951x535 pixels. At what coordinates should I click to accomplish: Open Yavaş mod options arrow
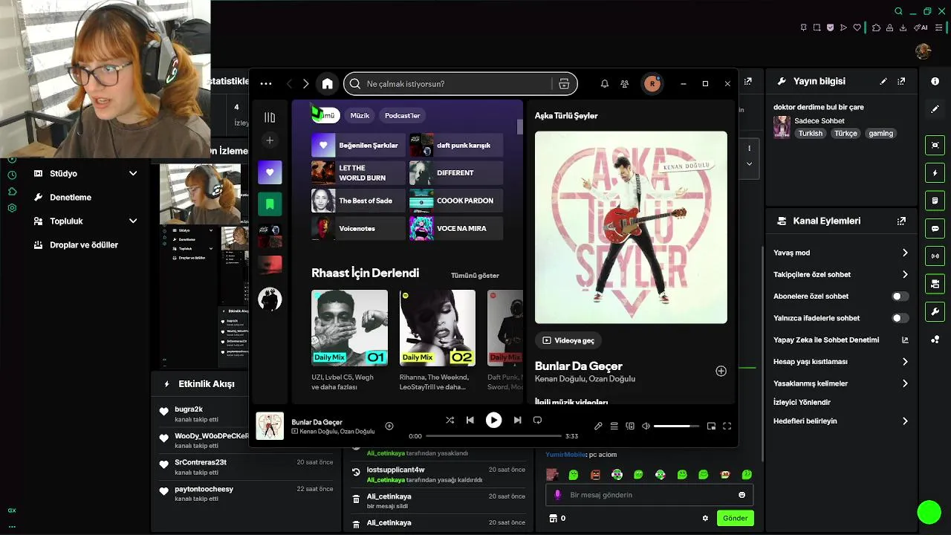[x=905, y=253]
